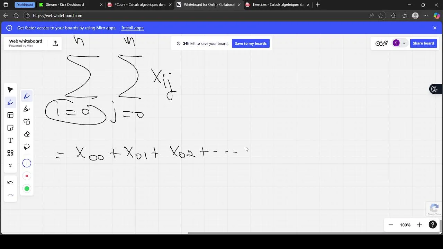Open the Favorites list
Viewport: 443px width, 249px height.
(405, 16)
